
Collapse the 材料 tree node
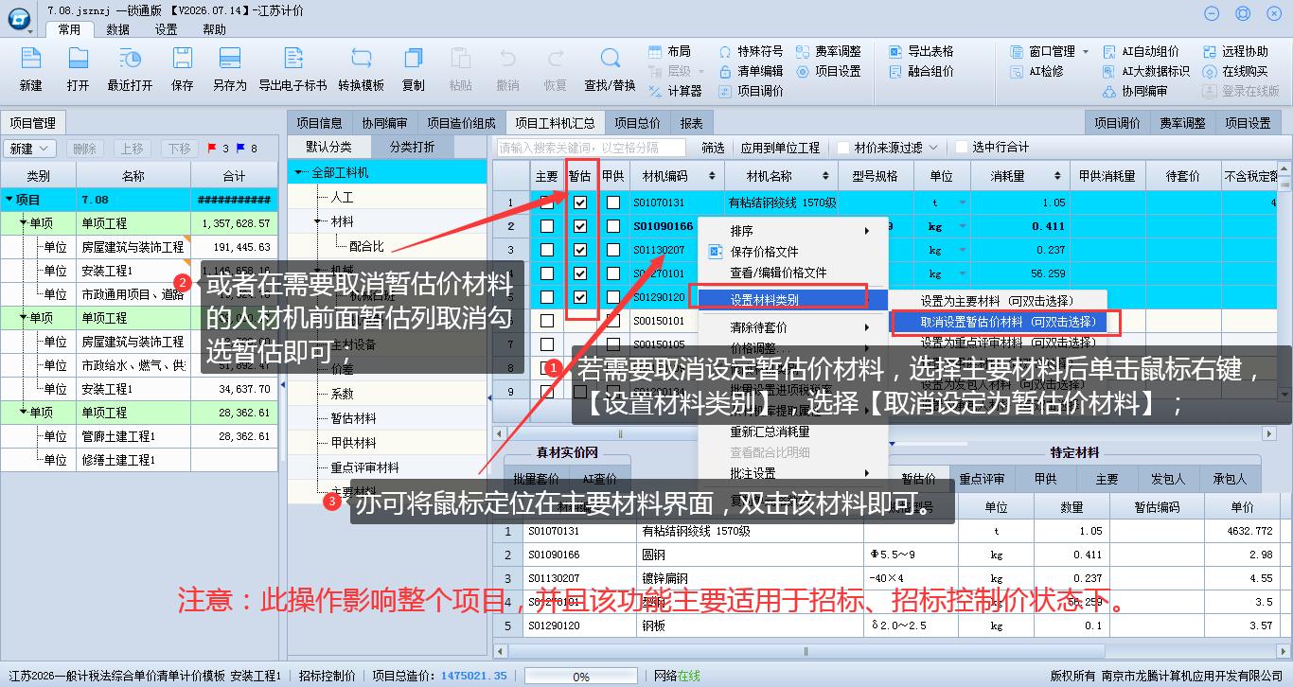pyautogui.click(x=319, y=221)
